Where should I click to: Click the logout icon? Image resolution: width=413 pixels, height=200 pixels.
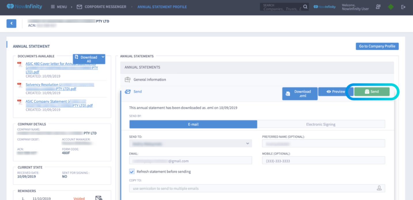click(403, 7)
